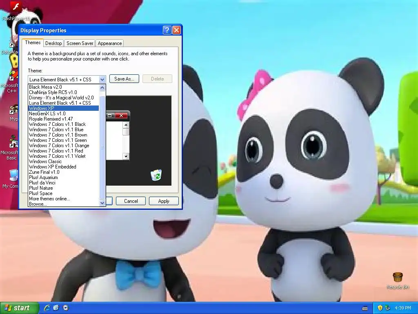418x314 pixels.
Task: Select Windows 7 Colors v1.1 Violet
Action: (63, 157)
